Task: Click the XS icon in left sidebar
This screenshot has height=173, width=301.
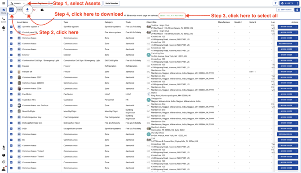Action: 4,147
